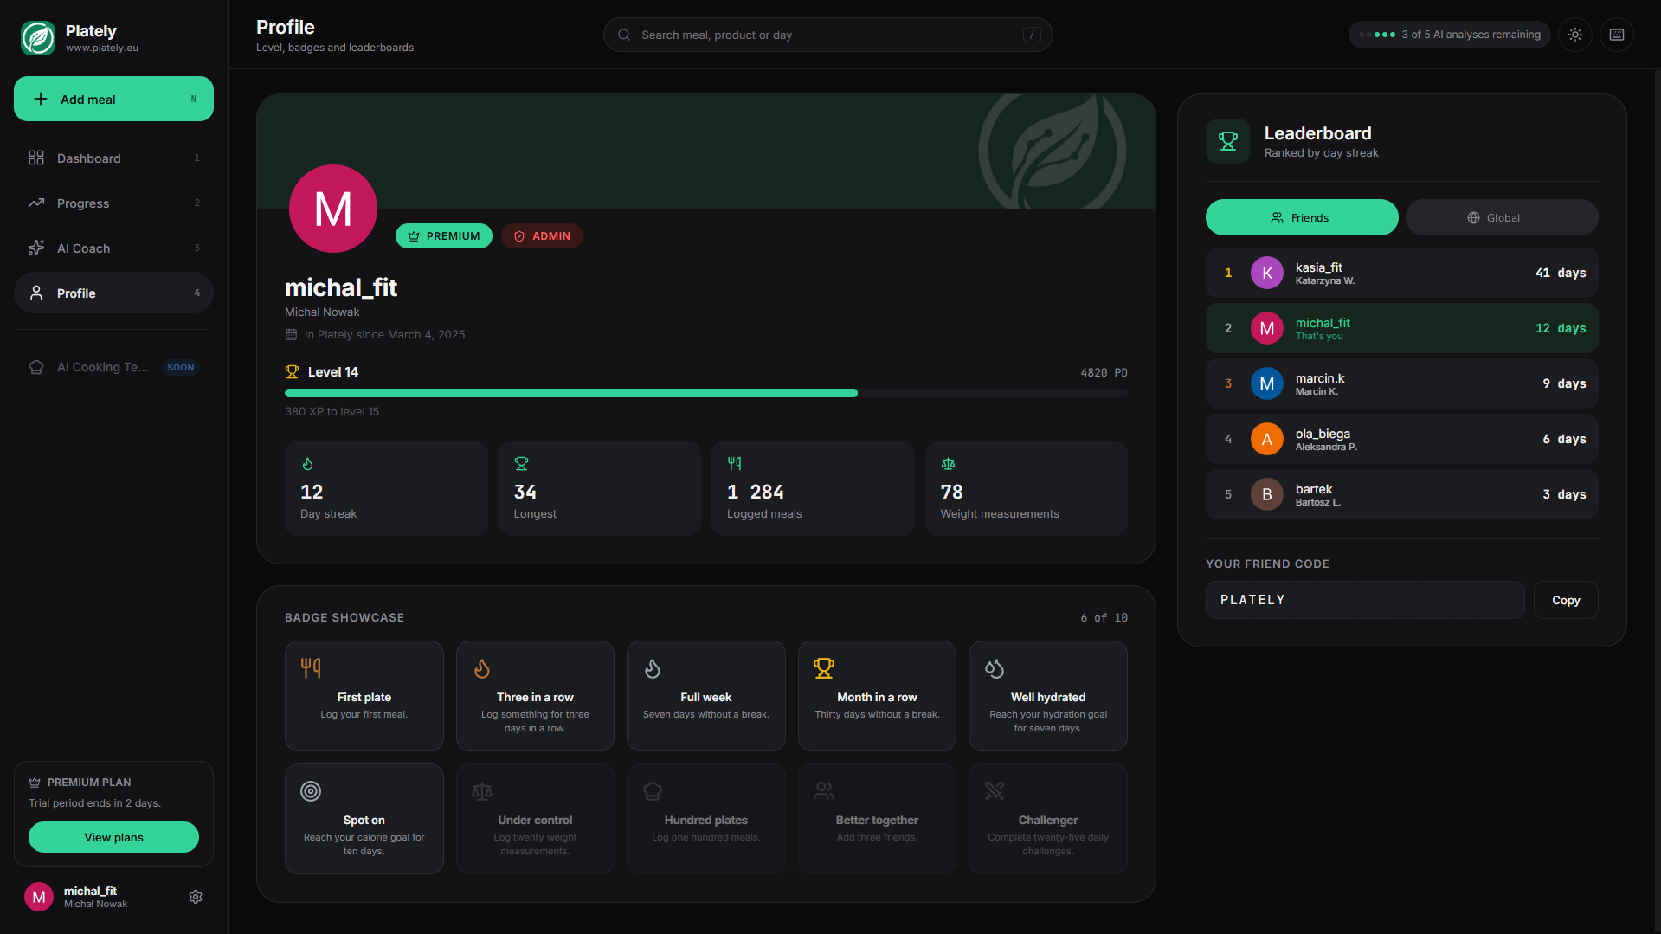The width and height of the screenshot is (1661, 934).
Task: Select kasia_fit leaderboard row
Action: pos(1402,273)
